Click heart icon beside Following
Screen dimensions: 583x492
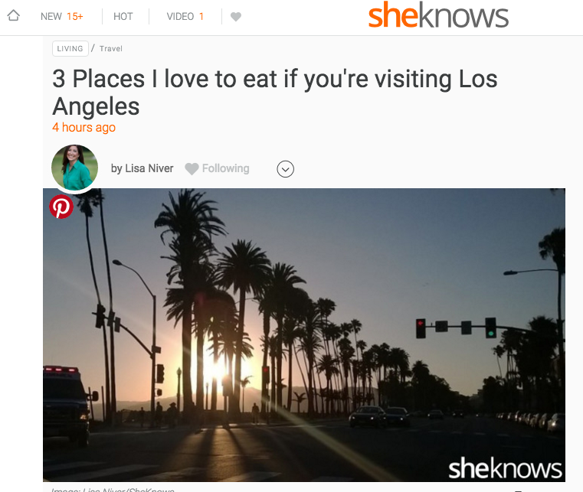(x=192, y=169)
